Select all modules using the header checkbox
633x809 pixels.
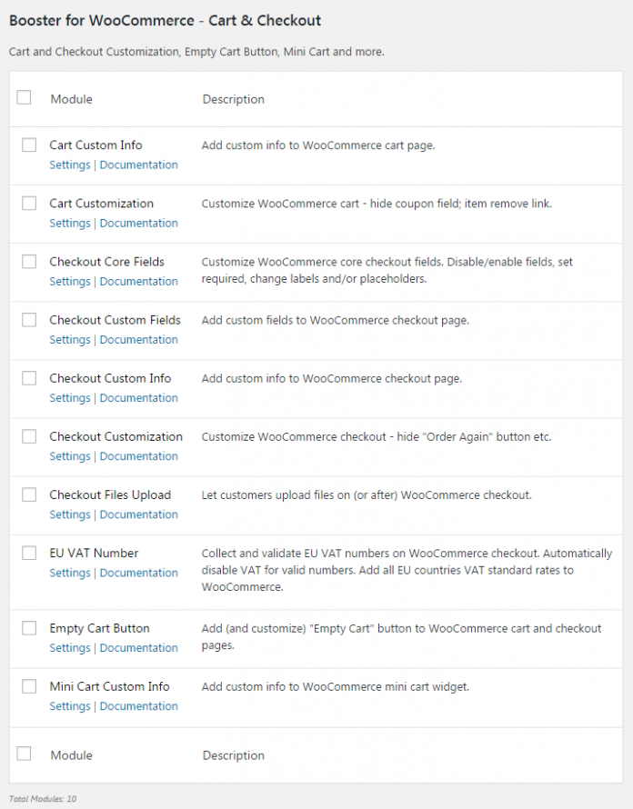[x=24, y=98]
